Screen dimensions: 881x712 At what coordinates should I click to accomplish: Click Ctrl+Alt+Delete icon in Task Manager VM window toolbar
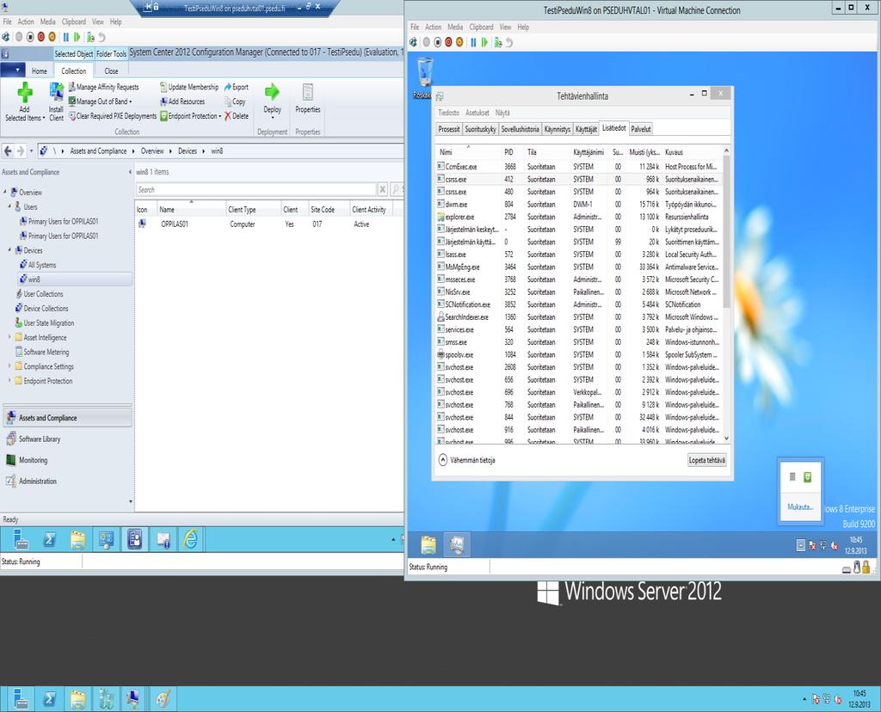click(414, 42)
